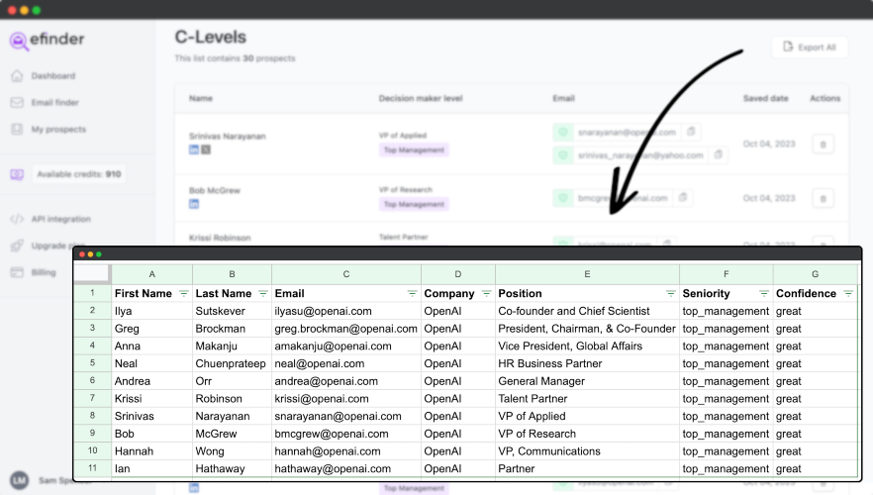The height and width of the screenshot is (495, 873).
Task: Click the Upgrade plan rocket icon
Action: click(17, 246)
